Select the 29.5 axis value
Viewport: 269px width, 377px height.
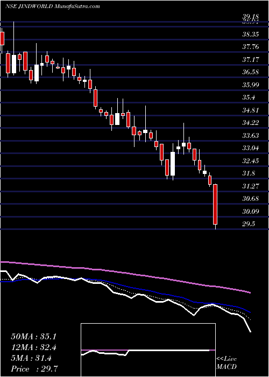249,224
